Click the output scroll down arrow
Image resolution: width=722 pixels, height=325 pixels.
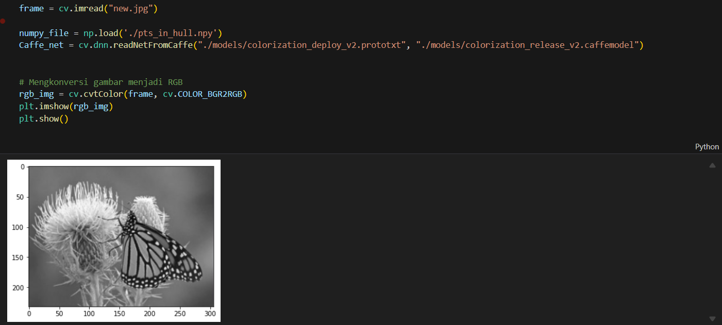click(x=712, y=319)
